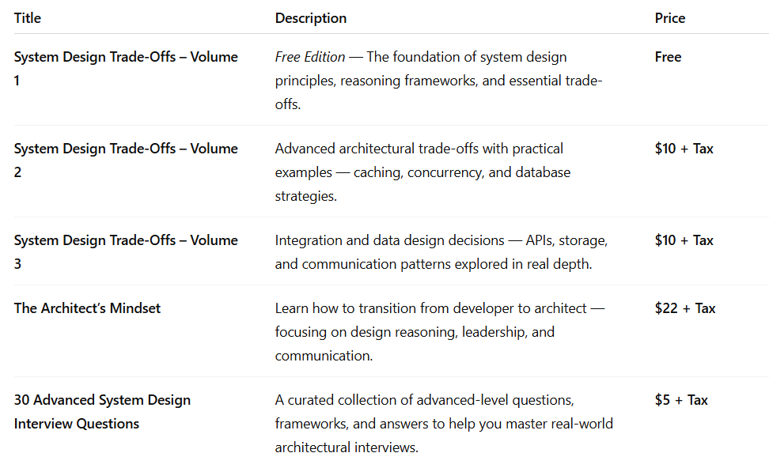
Task: Select System Design Trade-Offs Volume 2 title
Action: pos(126,149)
